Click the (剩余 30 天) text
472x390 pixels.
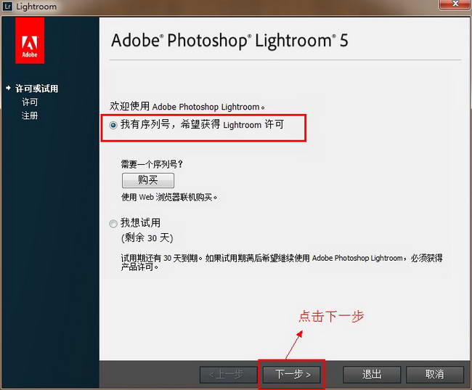[147, 238]
